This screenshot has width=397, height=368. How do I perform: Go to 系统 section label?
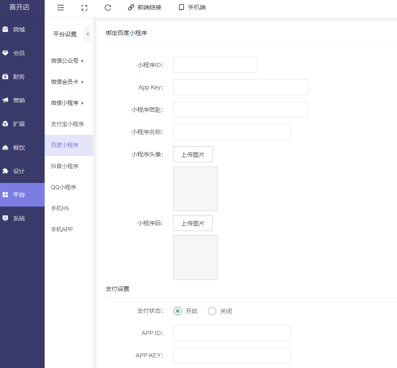[19, 218]
